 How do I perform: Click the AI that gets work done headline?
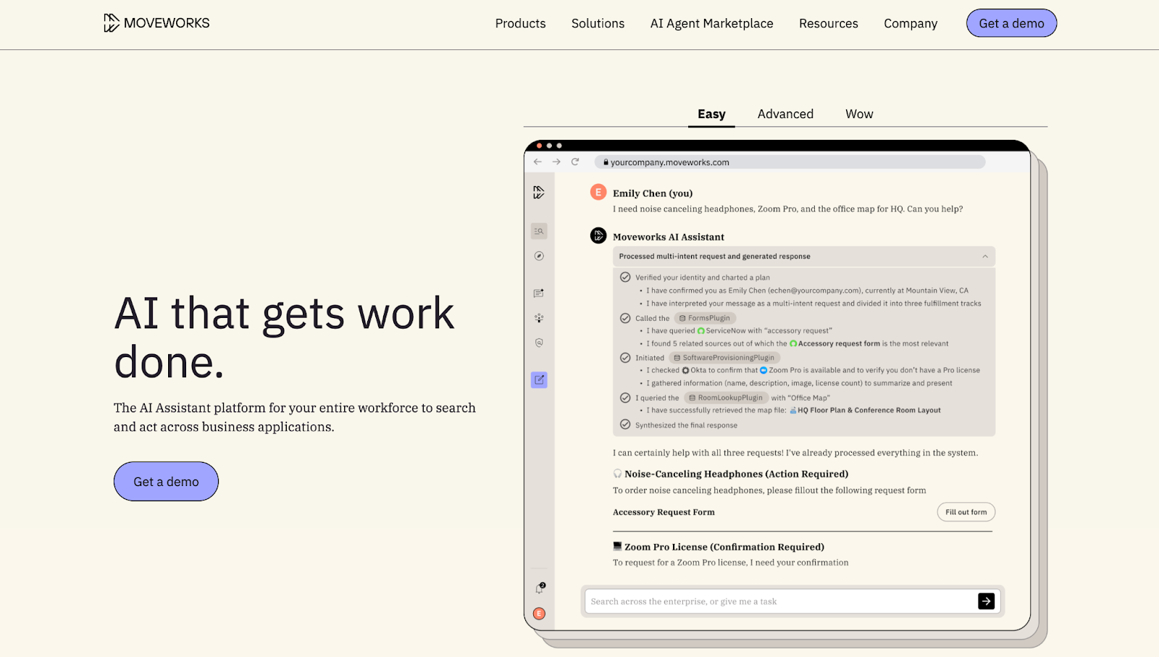(x=284, y=338)
